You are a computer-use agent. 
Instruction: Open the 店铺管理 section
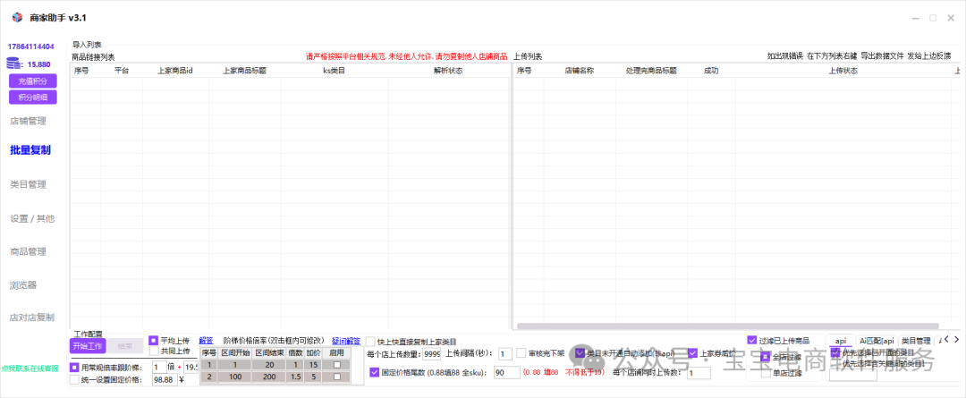coord(29,122)
